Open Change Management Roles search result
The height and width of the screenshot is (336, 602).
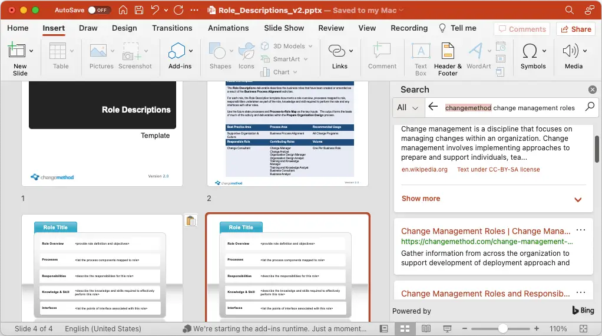(x=486, y=231)
